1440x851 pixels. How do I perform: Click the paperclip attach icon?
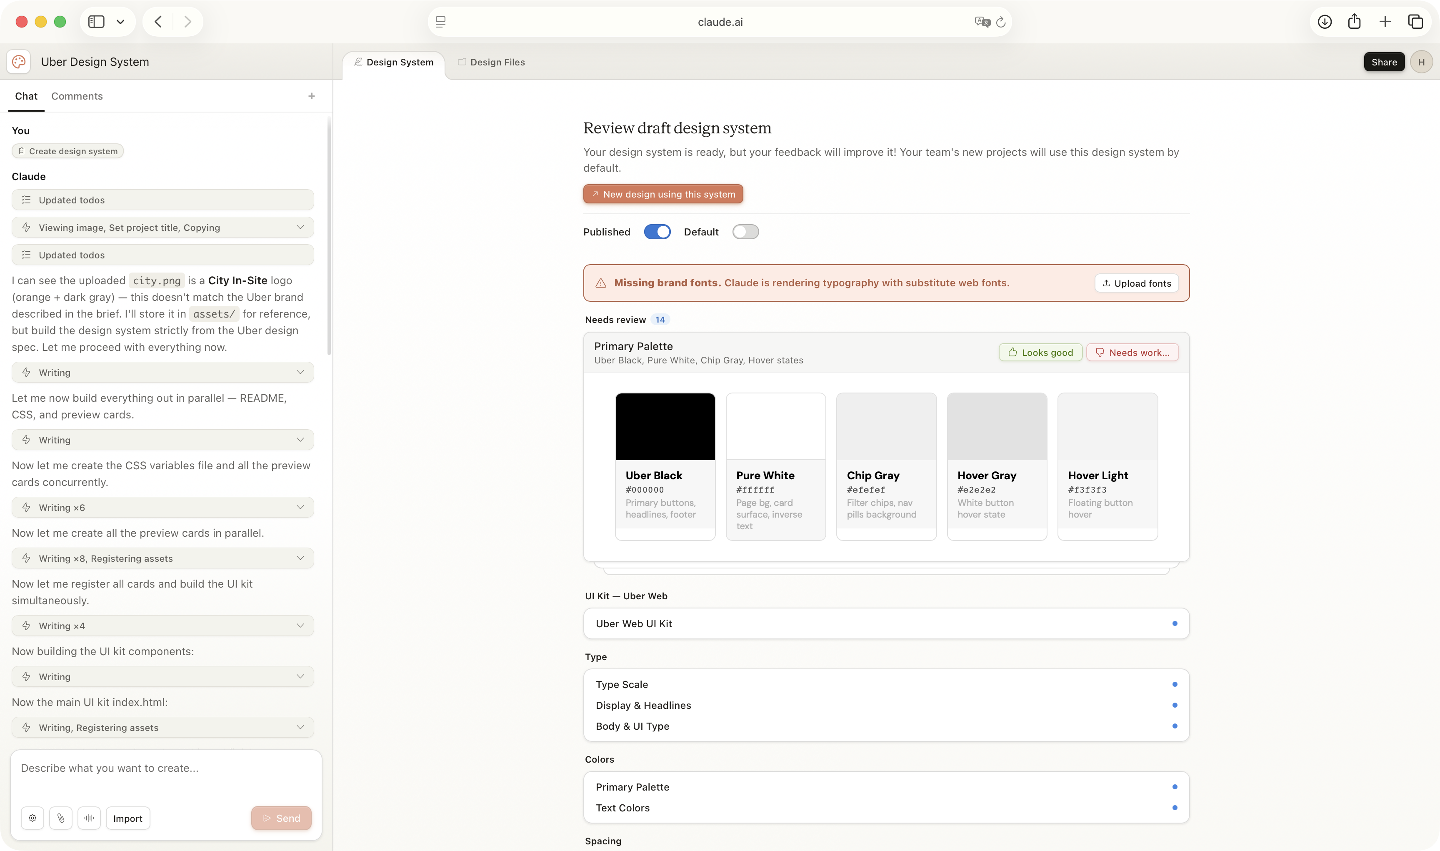[x=61, y=818]
